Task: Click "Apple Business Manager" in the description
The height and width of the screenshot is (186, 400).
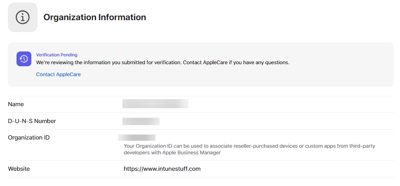Action: click(192, 153)
